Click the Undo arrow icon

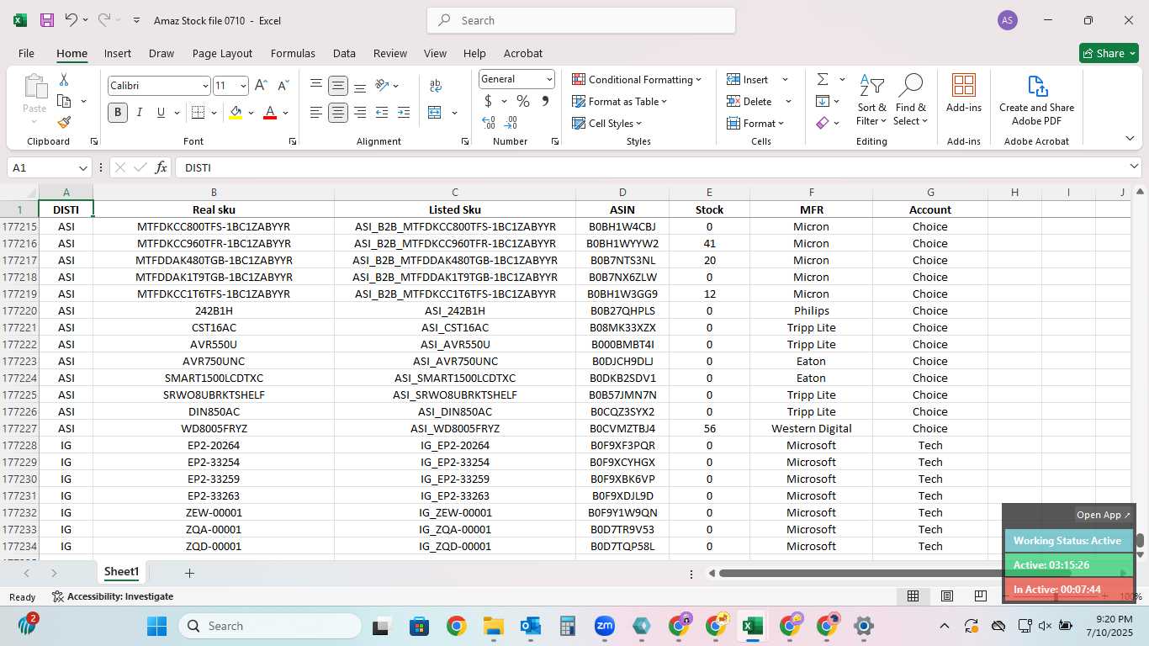tap(71, 20)
